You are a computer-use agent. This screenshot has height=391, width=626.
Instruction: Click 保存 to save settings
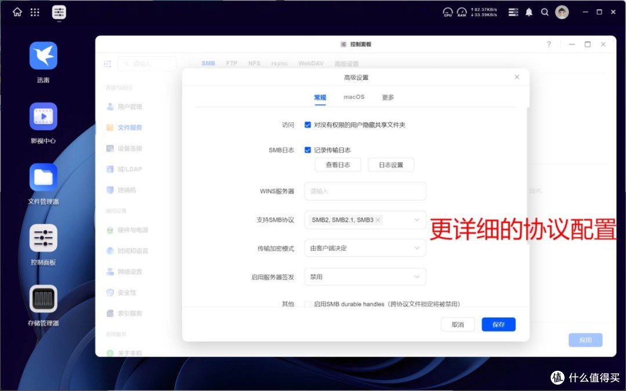click(x=498, y=325)
